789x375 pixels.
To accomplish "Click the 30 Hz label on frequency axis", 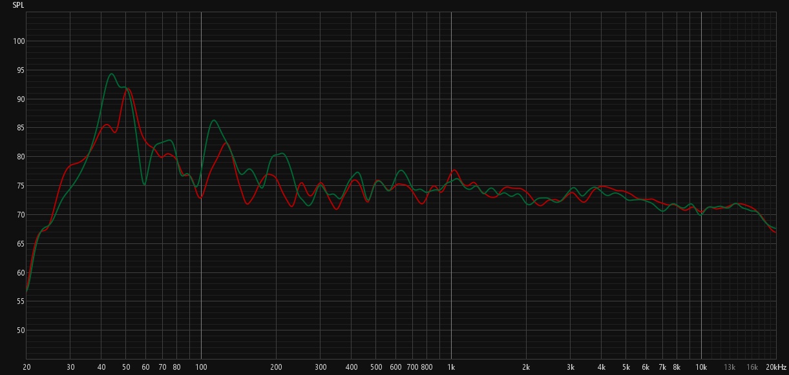I will pyautogui.click(x=70, y=367).
